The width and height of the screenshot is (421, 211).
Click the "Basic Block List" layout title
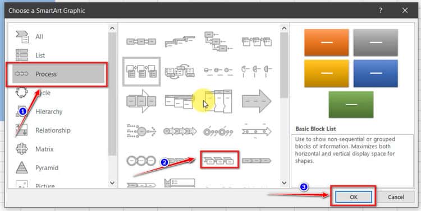pos(315,129)
